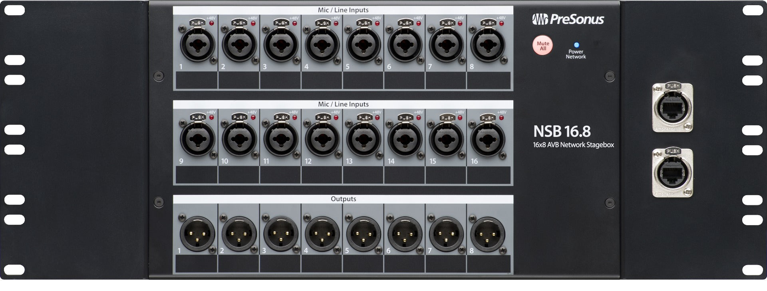
Task: Click the lower etherCON network port
Action: (x=672, y=173)
